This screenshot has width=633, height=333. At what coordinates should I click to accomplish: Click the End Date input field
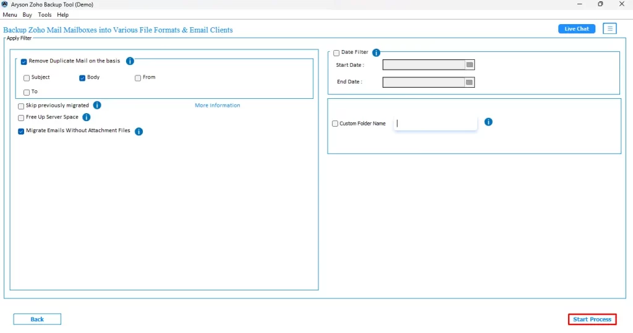424,82
